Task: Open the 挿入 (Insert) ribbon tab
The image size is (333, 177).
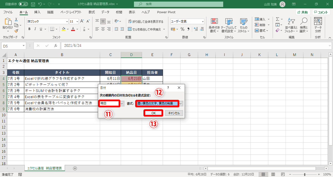Action: (37, 12)
